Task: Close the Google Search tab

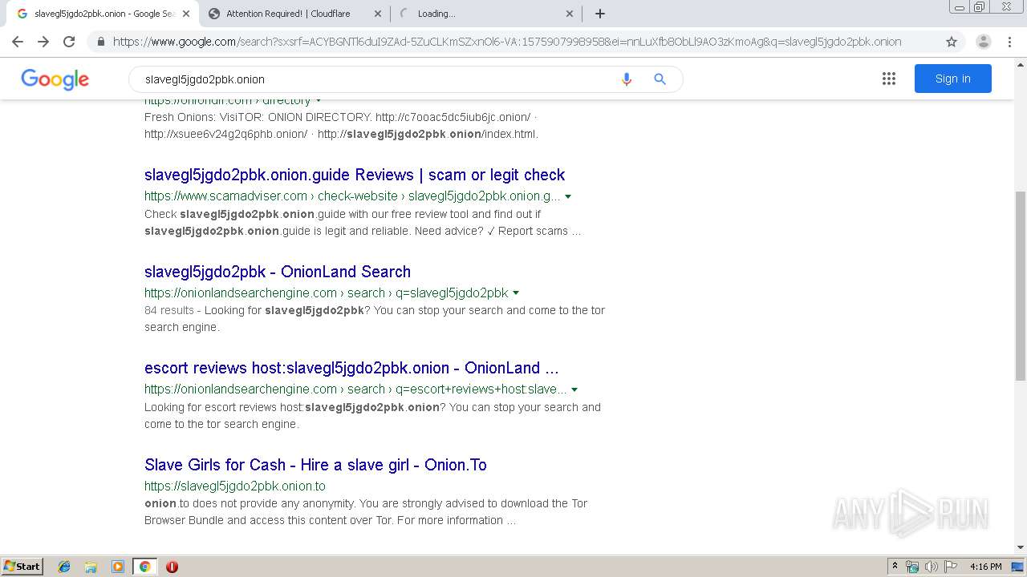Action: point(186,14)
